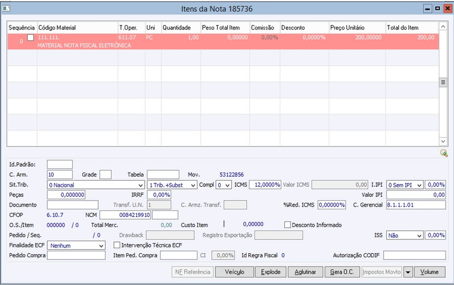Click the C. Gerencial input field

[416, 205]
